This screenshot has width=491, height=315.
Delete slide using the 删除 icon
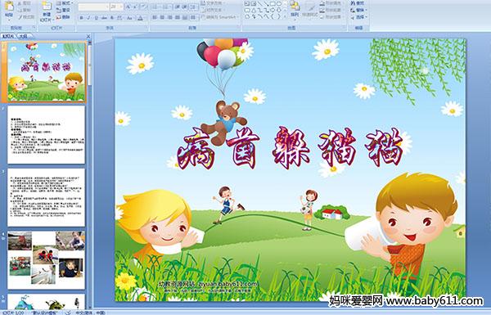click(59, 17)
